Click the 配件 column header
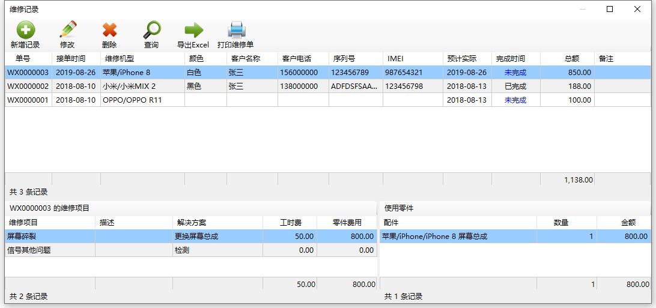 [458, 223]
